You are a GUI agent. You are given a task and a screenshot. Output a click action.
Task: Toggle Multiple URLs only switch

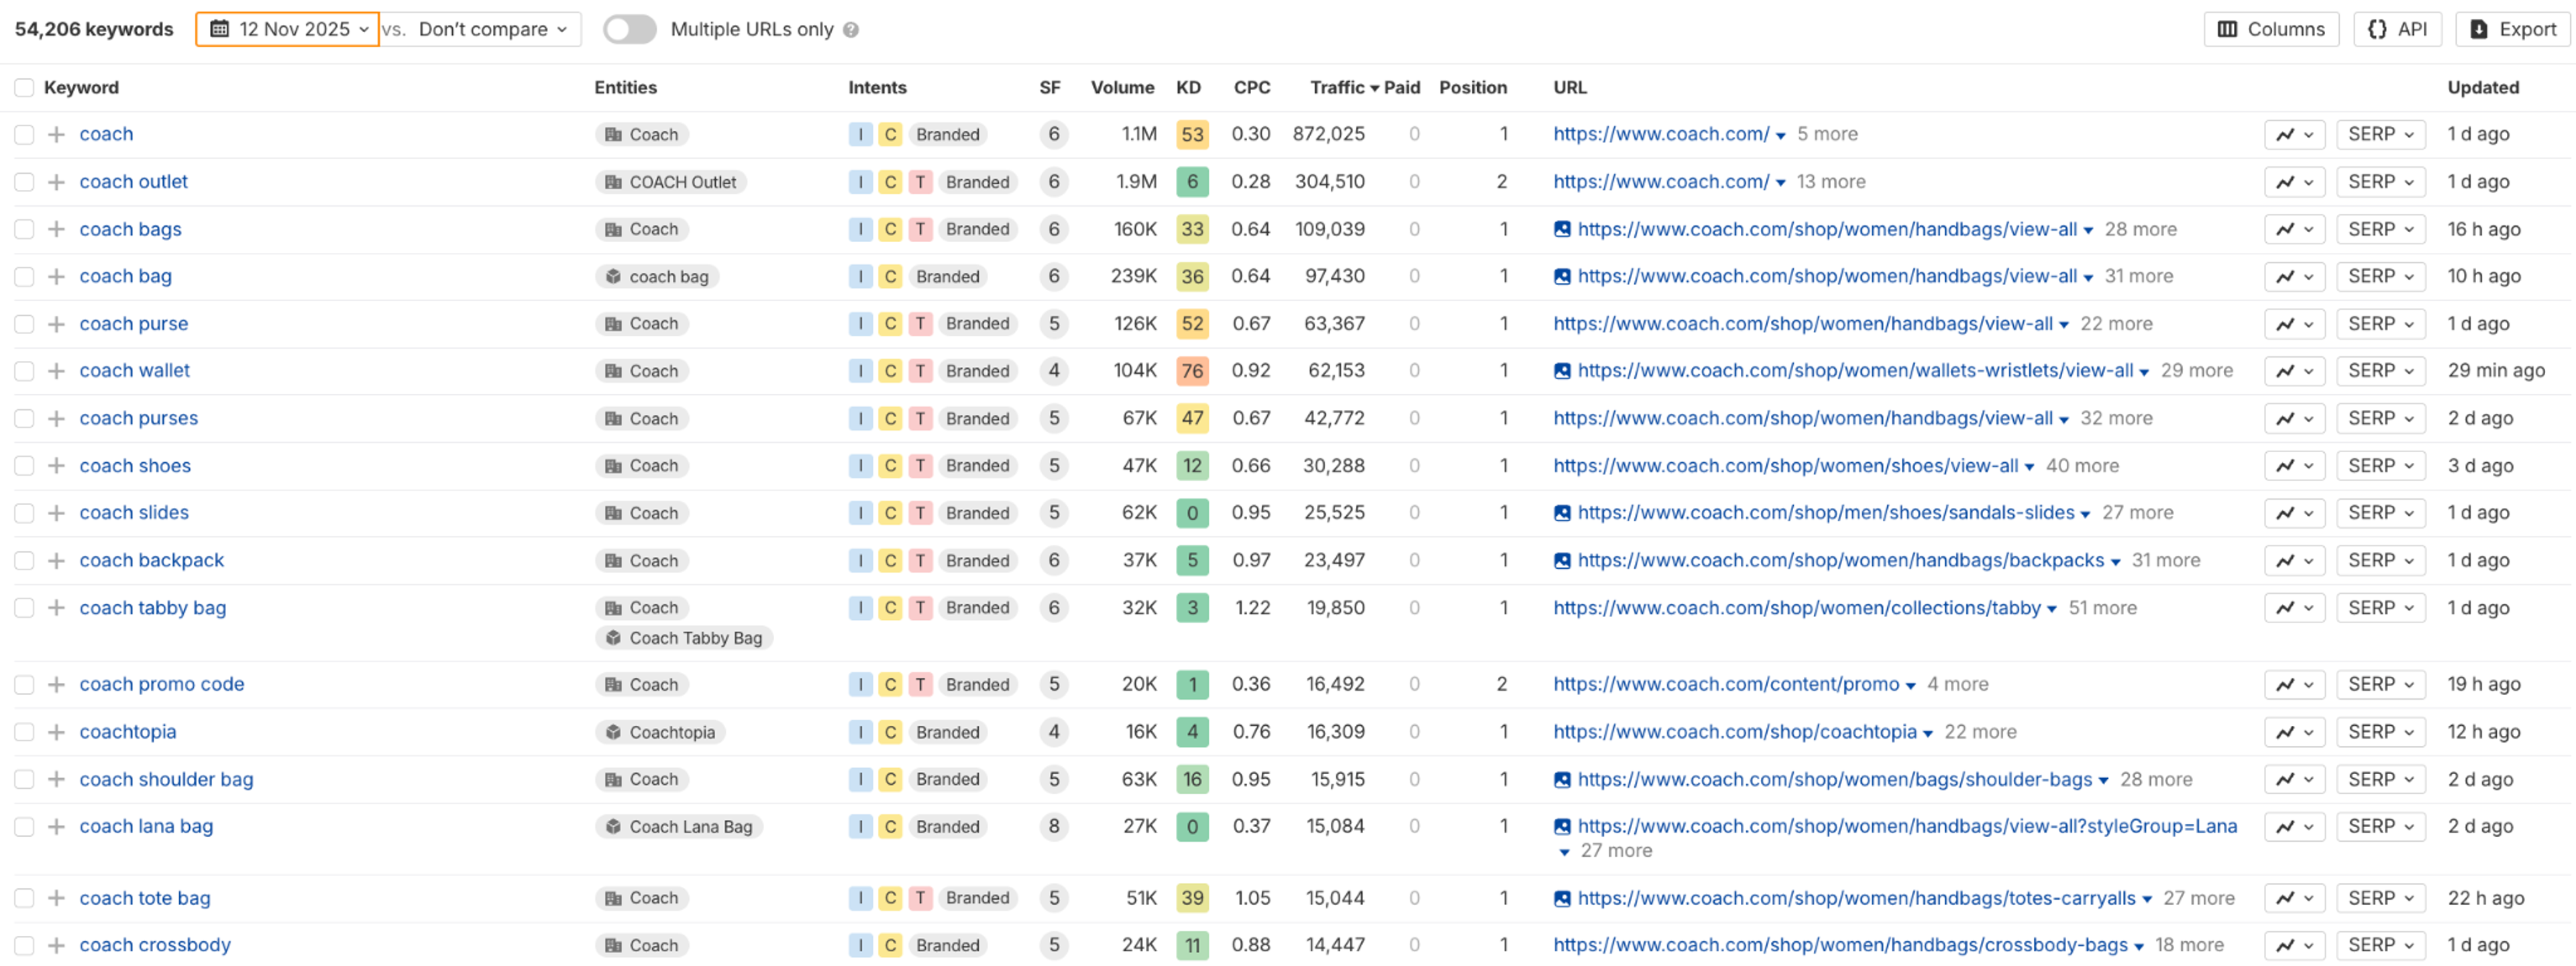[629, 29]
